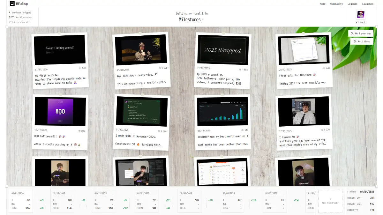This screenshot has width=383, height=215.
Task: Expand the Milestones dropdown chevron
Action: pyautogui.click(x=203, y=20)
